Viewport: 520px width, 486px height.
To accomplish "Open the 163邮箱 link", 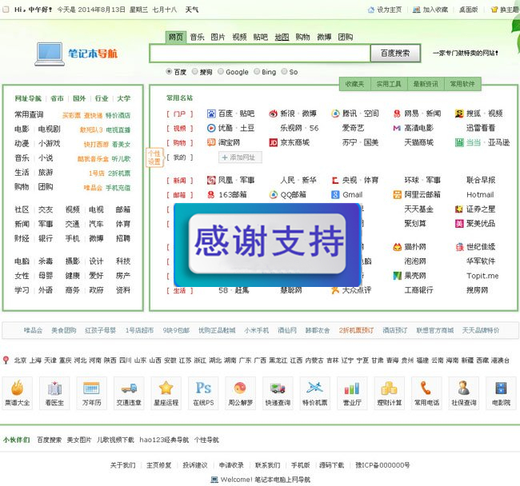I will 233,195.
